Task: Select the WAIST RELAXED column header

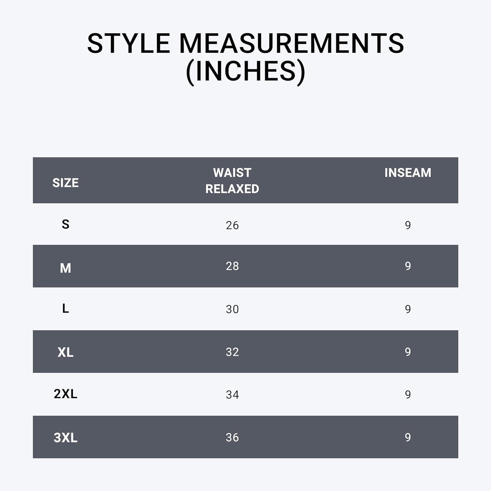Action: point(232,181)
